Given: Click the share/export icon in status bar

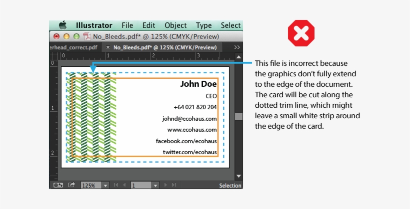Looking at the screenshot, I should click(71, 185).
